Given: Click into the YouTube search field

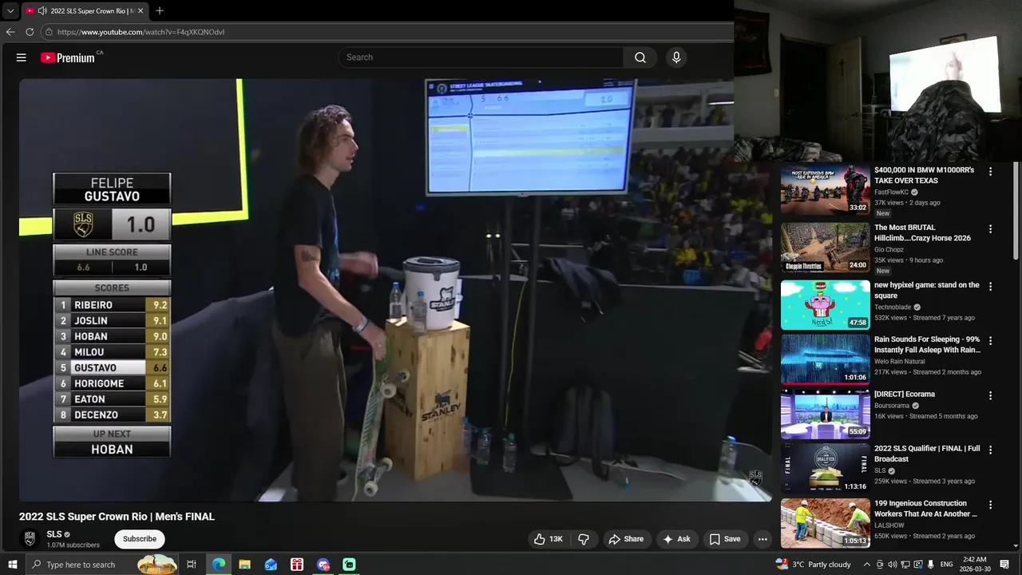Looking at the screenshot, I should click(481, 57).
